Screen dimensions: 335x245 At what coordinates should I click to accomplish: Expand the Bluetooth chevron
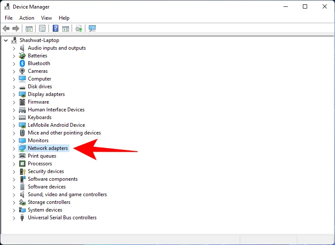(x=14, y=63)
